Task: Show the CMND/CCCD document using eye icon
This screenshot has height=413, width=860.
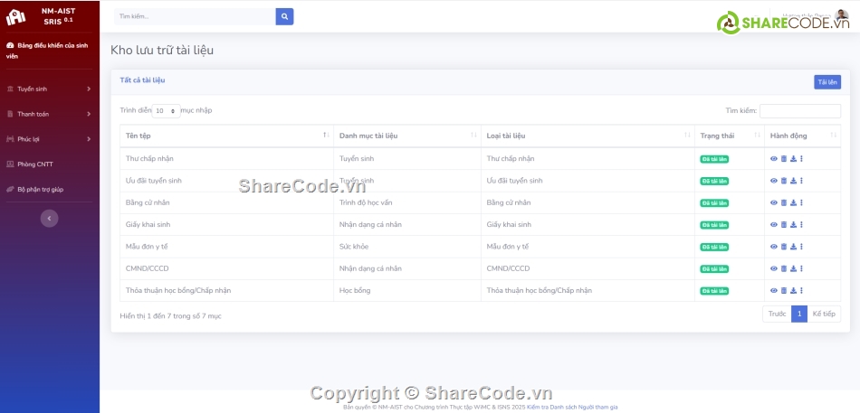Action: coord(774,268)
